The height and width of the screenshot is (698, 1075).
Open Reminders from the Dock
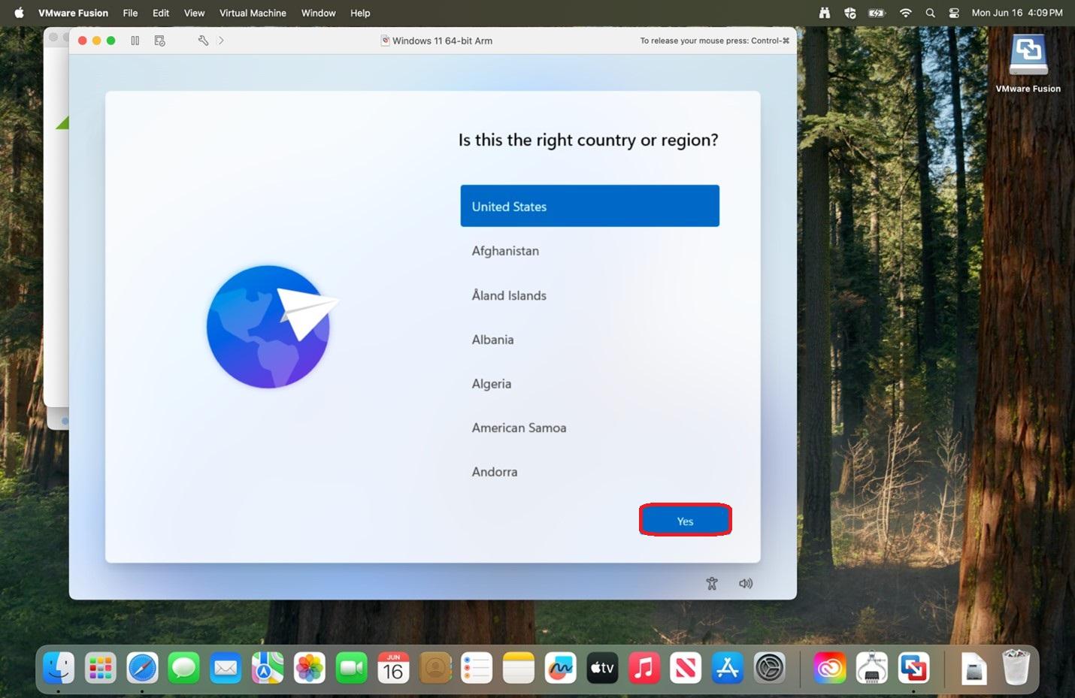[x=477, y=667]
